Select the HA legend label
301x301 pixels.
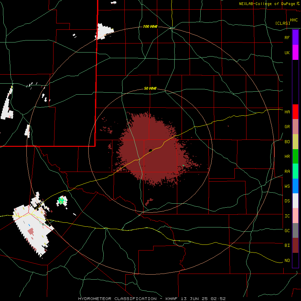tap(287, 112)
